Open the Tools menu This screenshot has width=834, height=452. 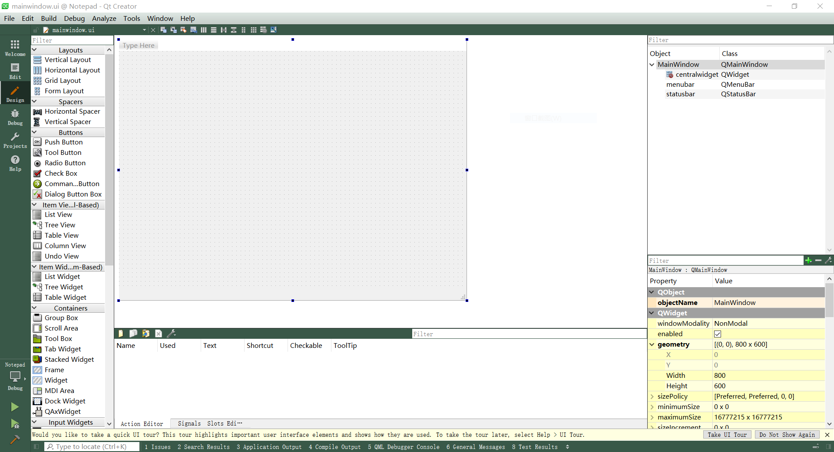[x=132, y=18]
